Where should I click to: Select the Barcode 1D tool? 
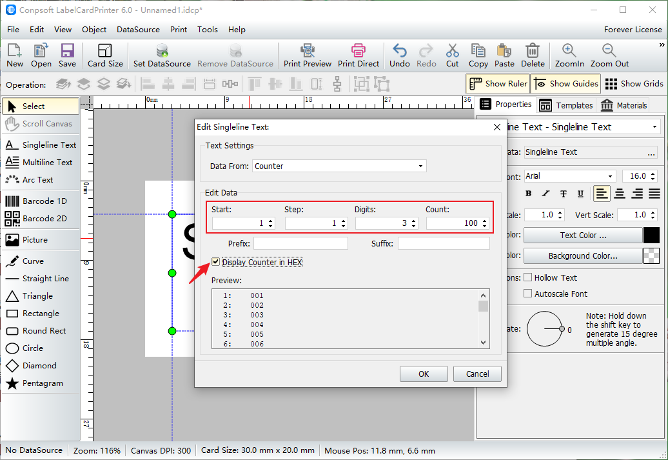(41, 201)
